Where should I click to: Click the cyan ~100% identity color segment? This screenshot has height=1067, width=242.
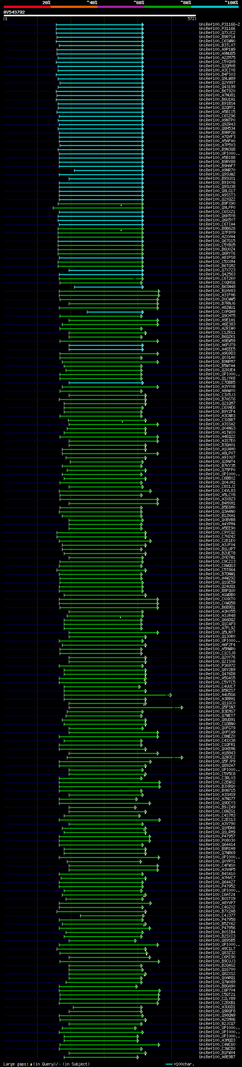point(215,7)
